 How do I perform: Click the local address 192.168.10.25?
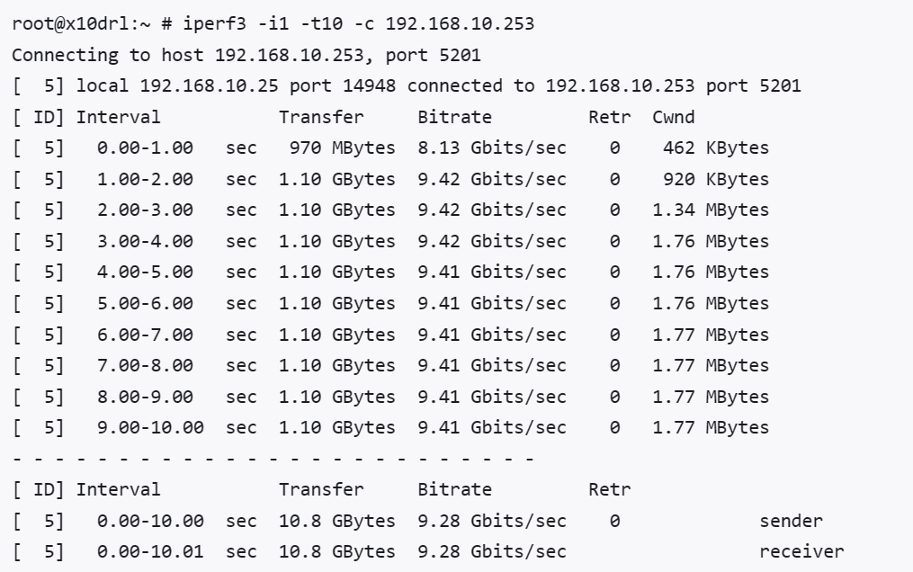pyautogui.click(x=192, y=86)
